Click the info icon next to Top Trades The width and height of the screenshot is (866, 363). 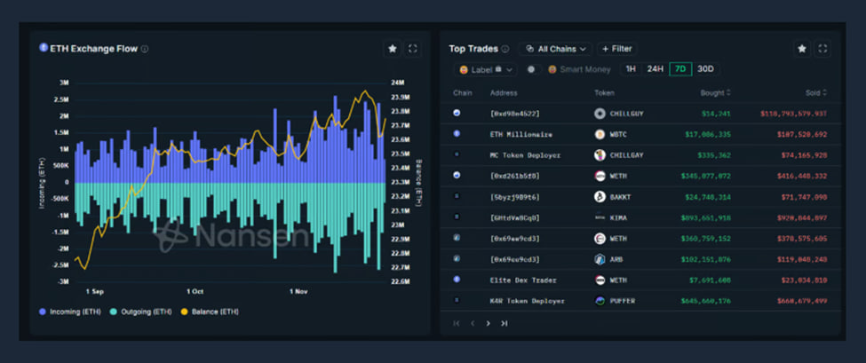[x=505, y=49]
